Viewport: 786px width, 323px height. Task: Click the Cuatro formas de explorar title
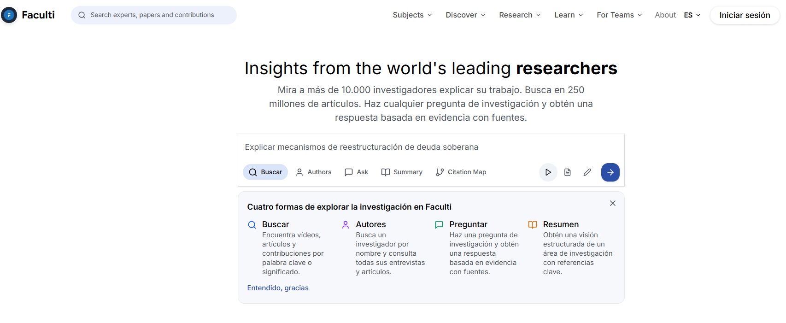coord(349,207)
